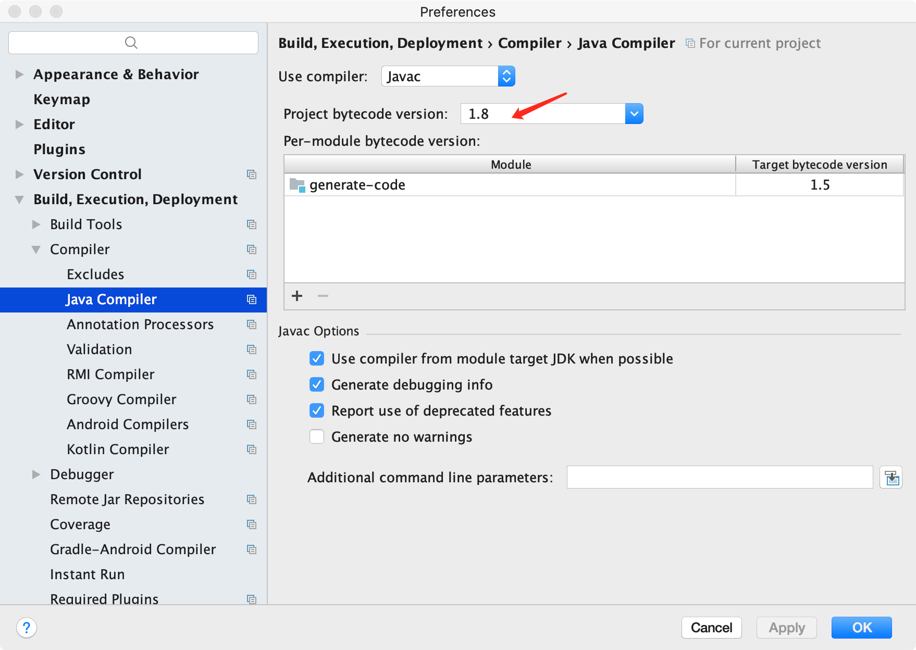Click the Additional command line parameters field
The height and width of the screenshot is (650, 916).
coord(719,477)
